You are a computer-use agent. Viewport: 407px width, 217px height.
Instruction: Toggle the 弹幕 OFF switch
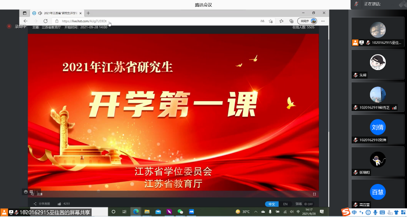(308, 204)
